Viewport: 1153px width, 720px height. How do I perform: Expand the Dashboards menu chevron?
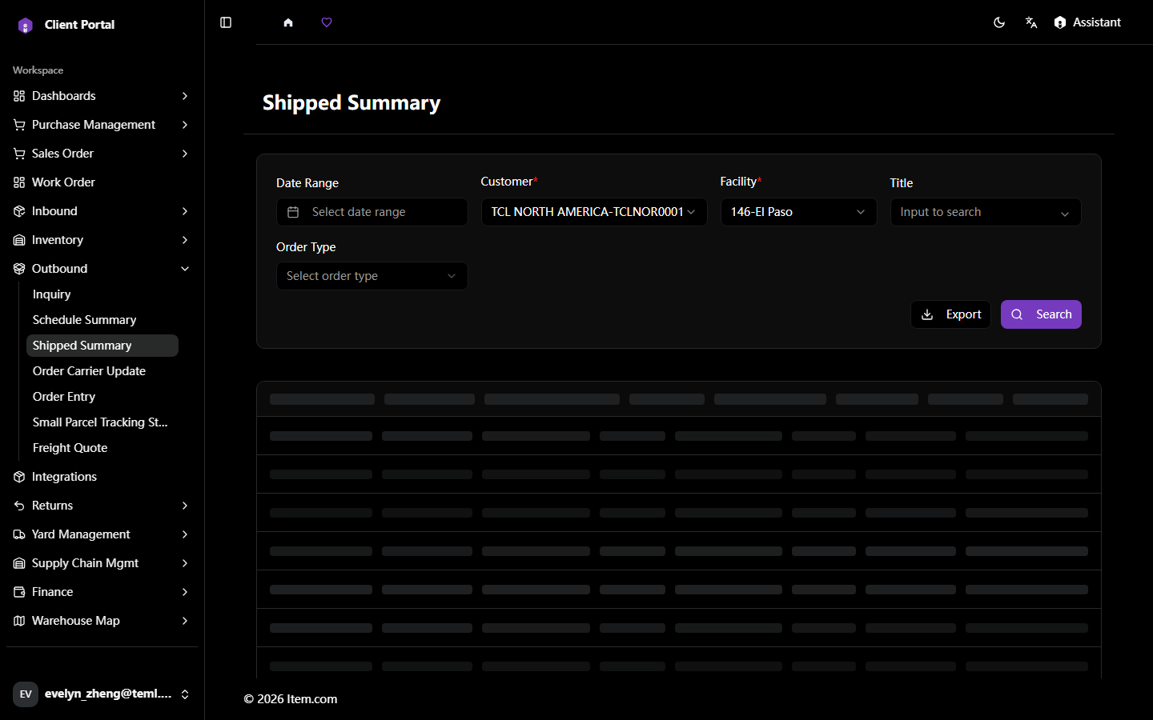185,96
